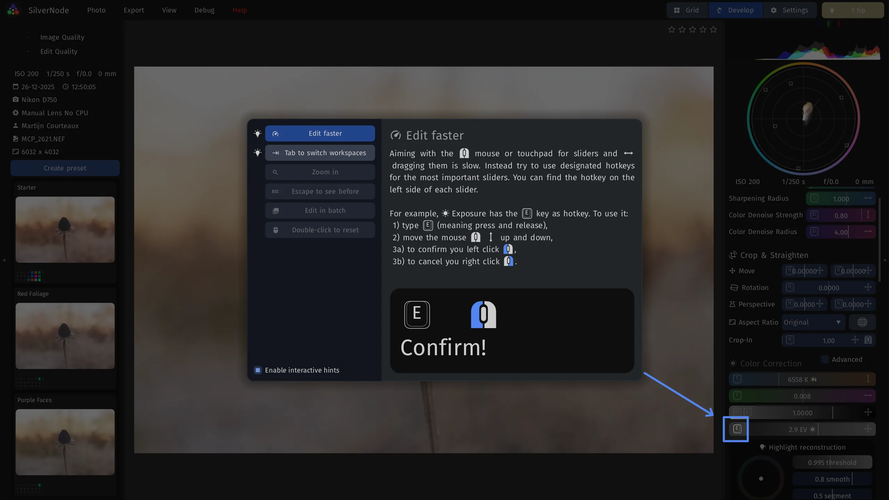
Task: Click the Crop & Straighten section icon
Action: [733, 255]
